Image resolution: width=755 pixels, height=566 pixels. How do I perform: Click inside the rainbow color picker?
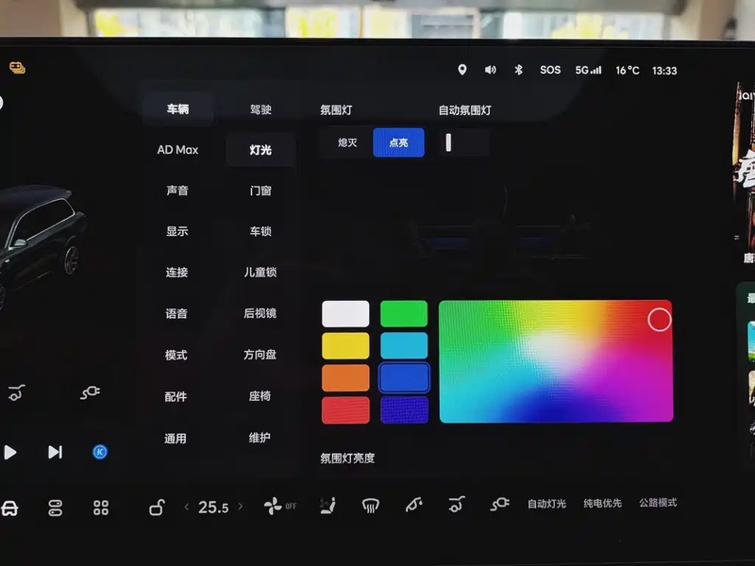pos(555,361)
